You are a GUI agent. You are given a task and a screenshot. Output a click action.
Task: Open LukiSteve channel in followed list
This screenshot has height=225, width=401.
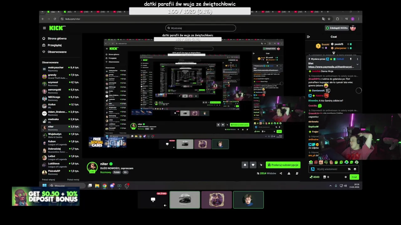coord(60,165)
